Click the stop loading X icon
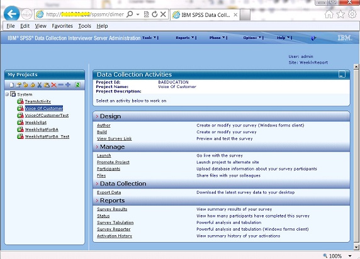This screenshot has width=360, height=259. click(163, 14)
